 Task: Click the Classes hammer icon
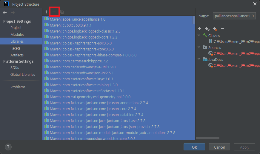coord(205,35)
